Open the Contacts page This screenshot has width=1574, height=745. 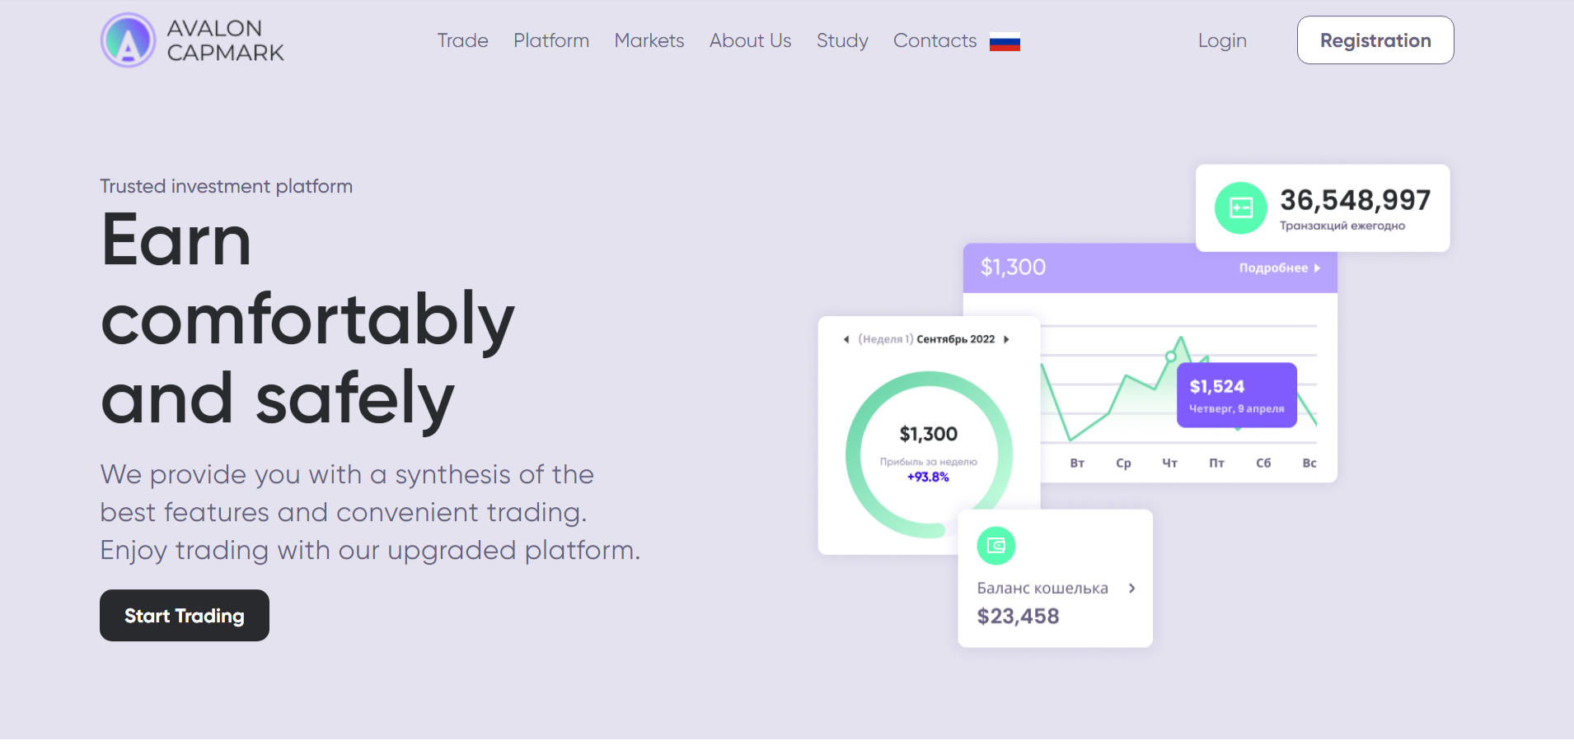click(935, 40)
